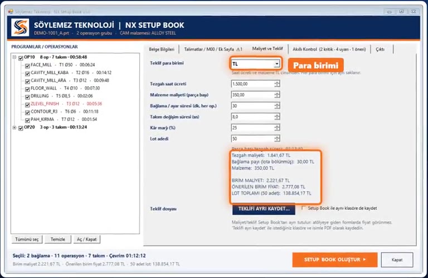The image size is (428, 278).
Task: Click the Tümünü seç button
Action: click(x=27, y=239)
